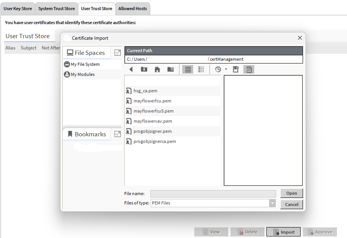This screenshot has height=238, width=347.
Task: Cancel the certificate import dialog
Action: pos(291,204)
